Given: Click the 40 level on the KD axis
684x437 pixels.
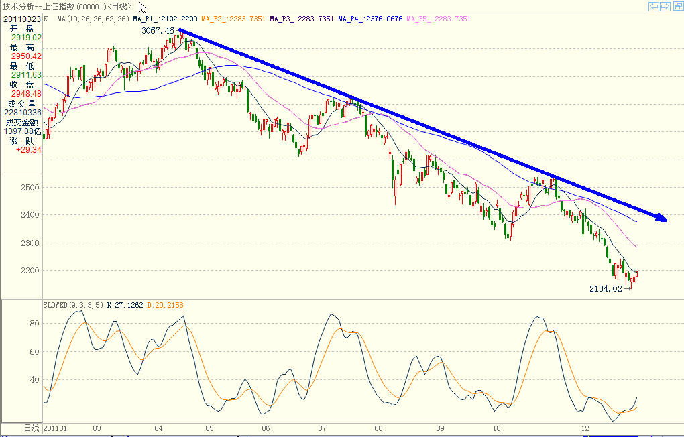Looking at the screenshot, I should 34,380.
